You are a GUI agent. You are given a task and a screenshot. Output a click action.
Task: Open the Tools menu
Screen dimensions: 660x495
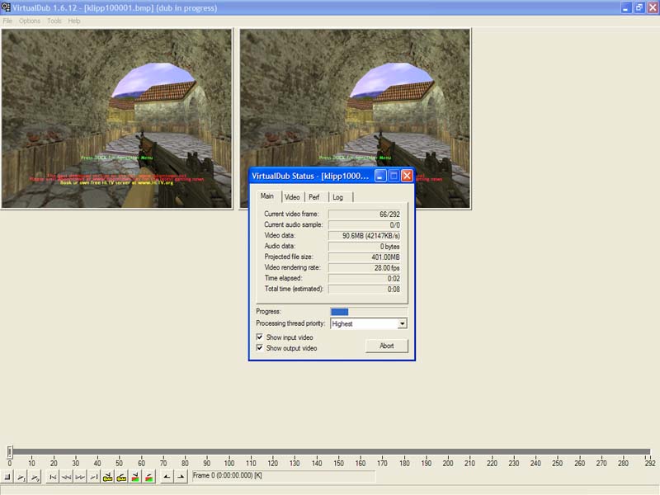(54, 21)
